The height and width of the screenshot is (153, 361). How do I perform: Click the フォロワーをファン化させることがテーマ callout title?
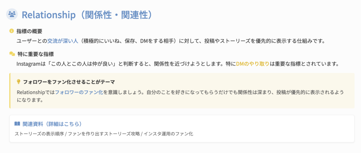(x=69, y=82)
